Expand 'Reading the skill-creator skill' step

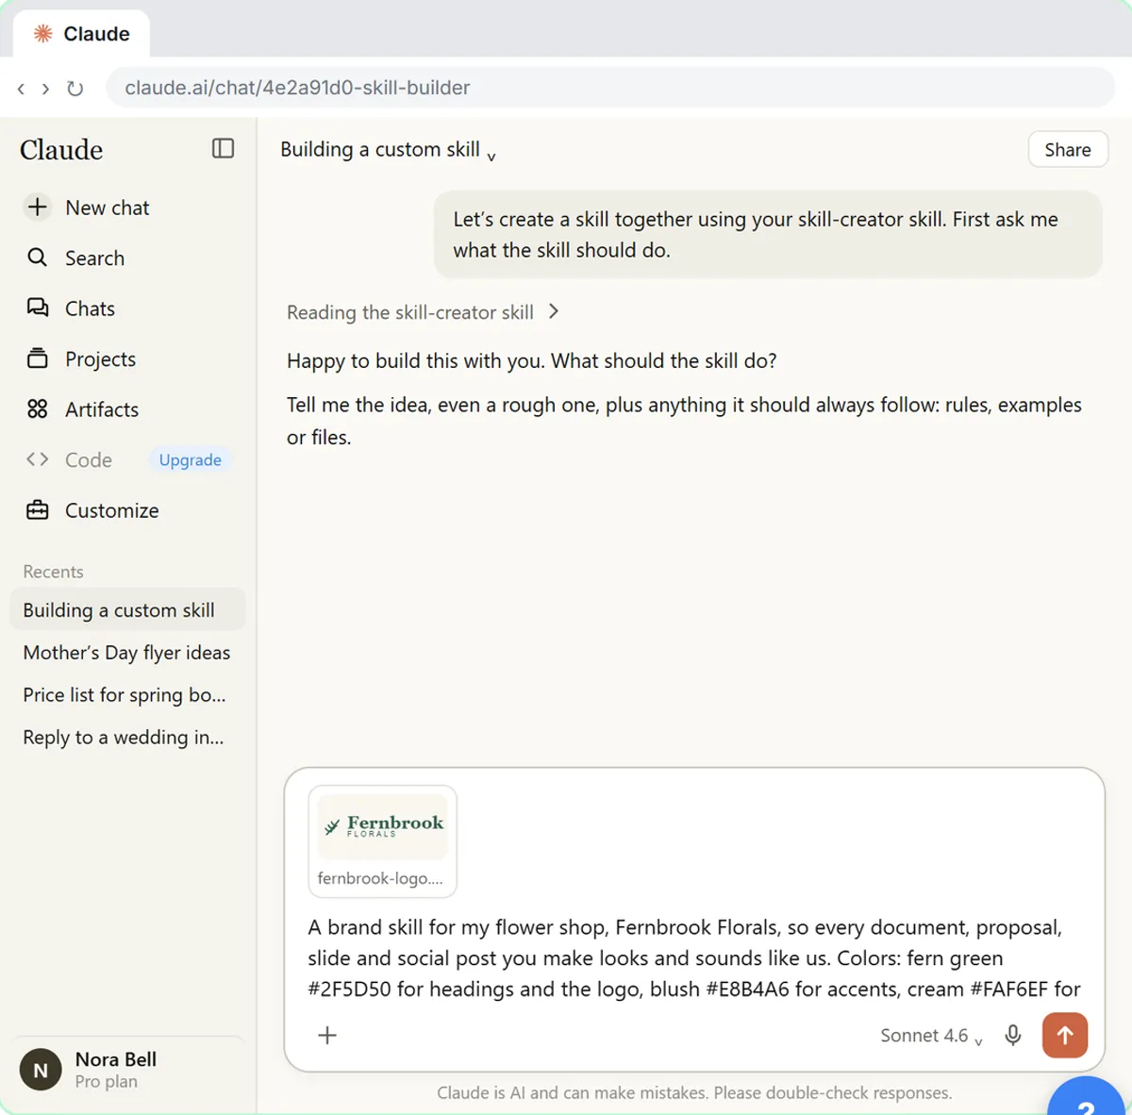coord(423,312)
